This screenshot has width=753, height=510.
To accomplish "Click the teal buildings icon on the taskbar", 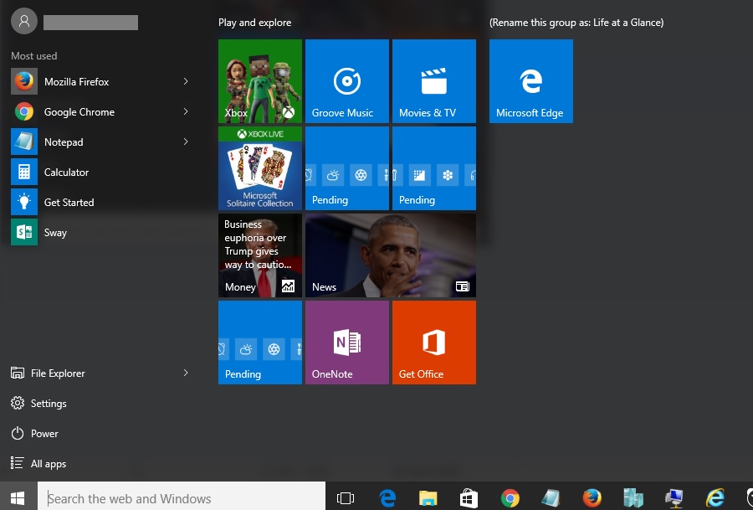I will coord(633,498).
